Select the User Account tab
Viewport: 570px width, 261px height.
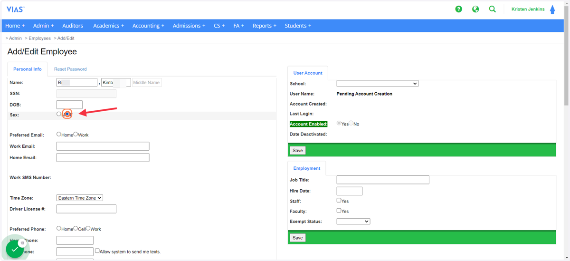(308, 73)
